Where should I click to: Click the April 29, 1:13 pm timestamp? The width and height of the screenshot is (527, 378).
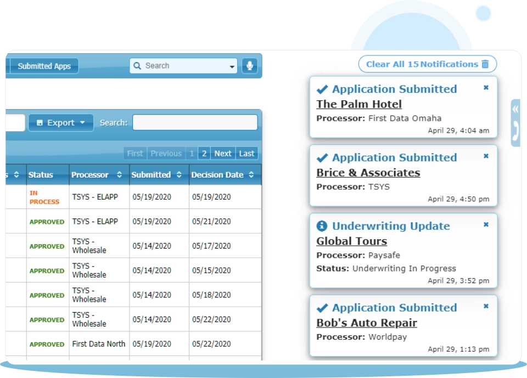[x=458, y=349]
